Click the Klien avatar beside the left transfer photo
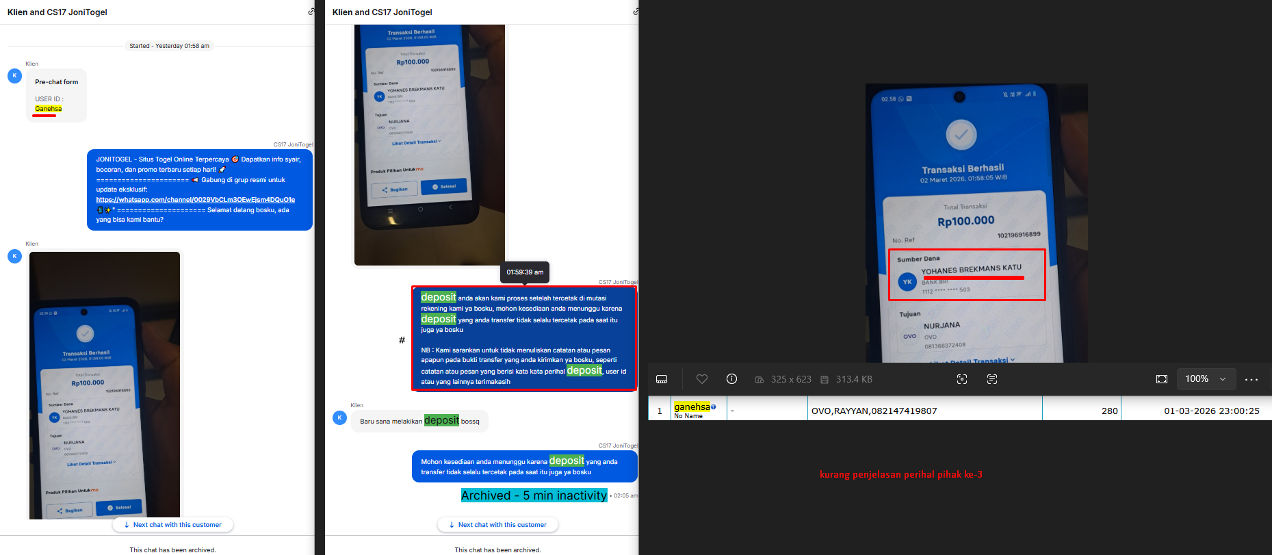 click(14, 256)
